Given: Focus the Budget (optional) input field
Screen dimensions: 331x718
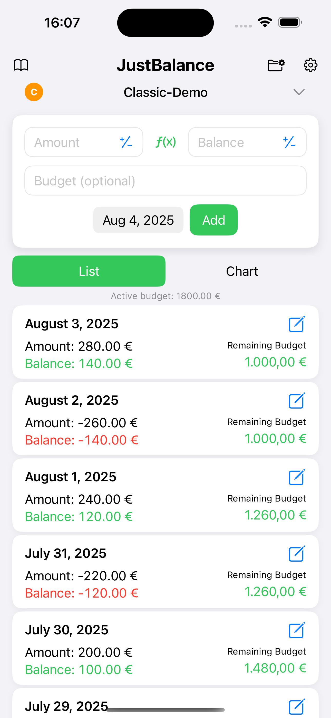Looking at the screenshot, I should pyautogui.click(x=165, y=181).
